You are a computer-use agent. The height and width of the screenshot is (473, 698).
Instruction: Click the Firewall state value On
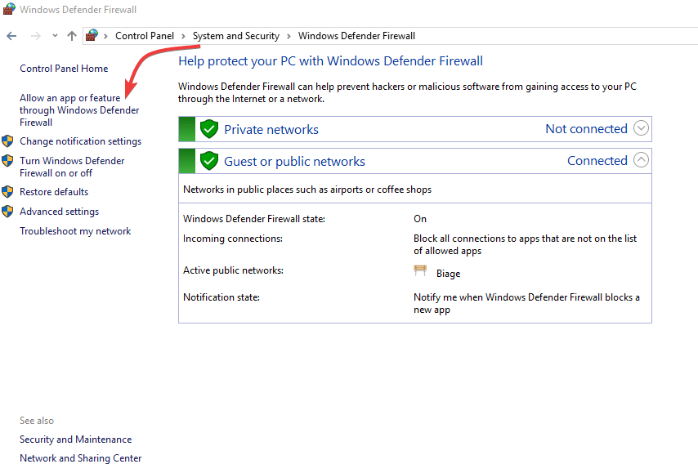420,219
